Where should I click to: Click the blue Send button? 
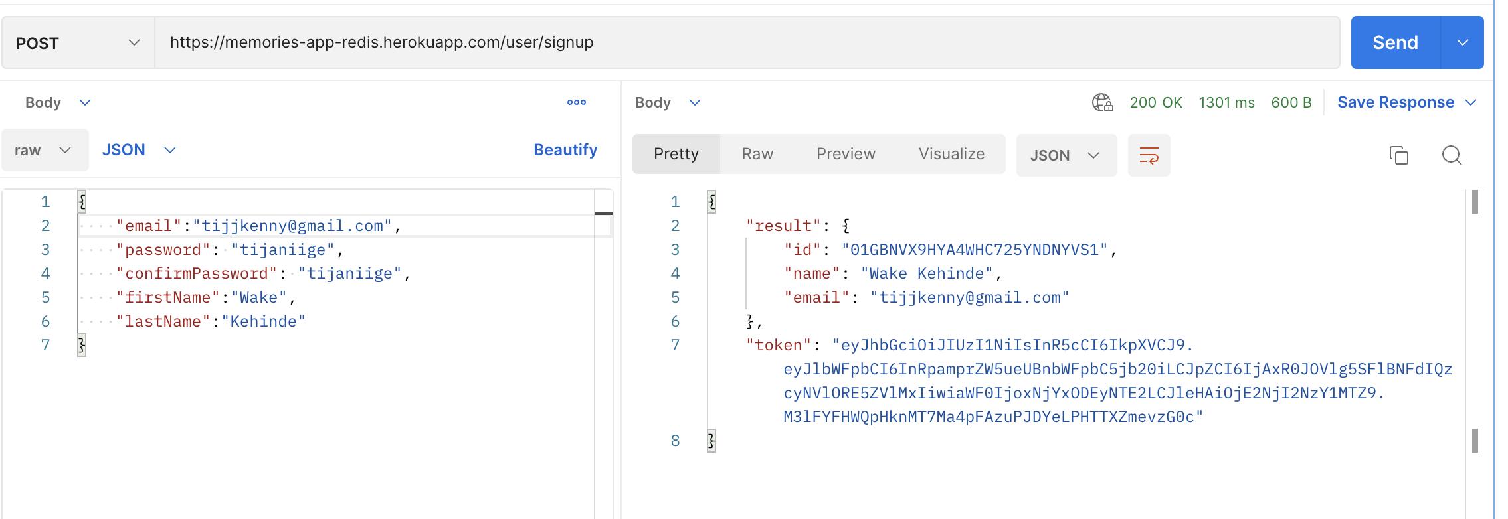coord(1395,42)
